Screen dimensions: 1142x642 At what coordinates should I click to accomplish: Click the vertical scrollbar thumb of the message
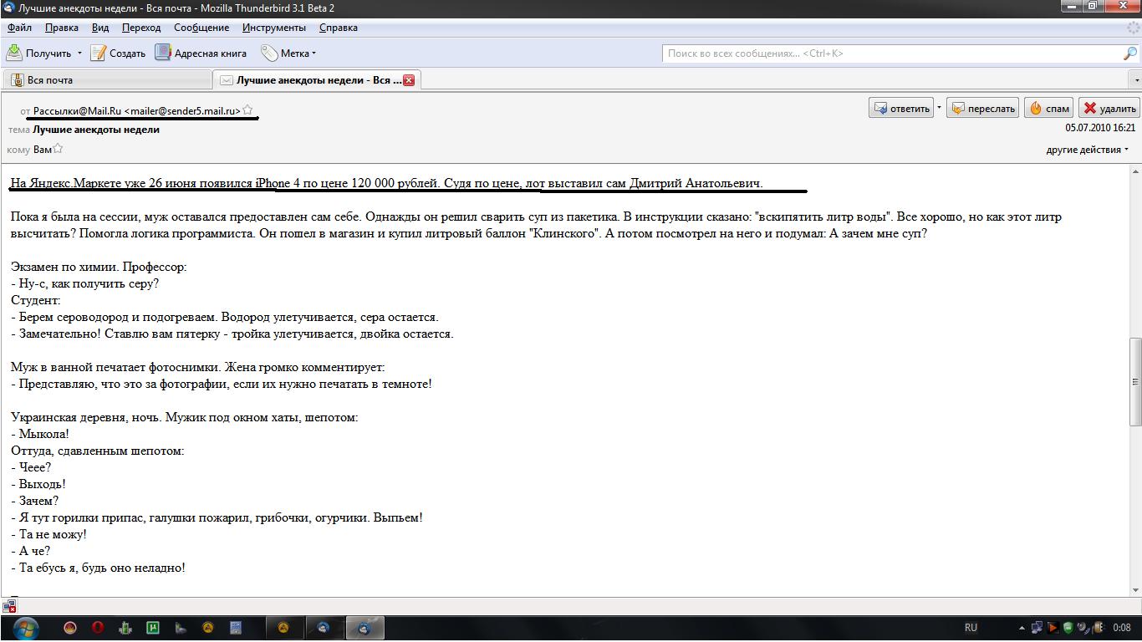[1134, 384]
